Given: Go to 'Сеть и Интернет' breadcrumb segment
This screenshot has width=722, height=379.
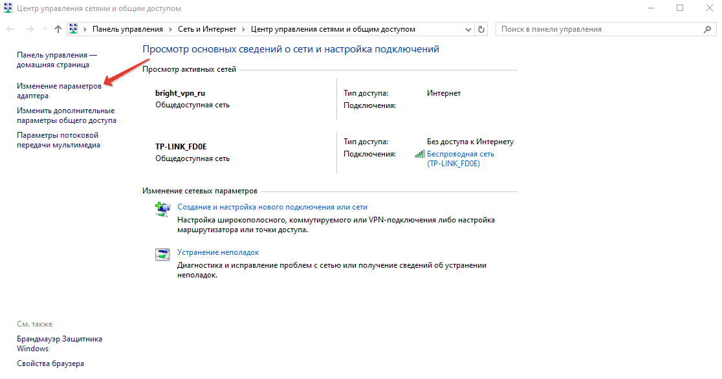Looking at the screenshot, I should (x=206, y=29).
